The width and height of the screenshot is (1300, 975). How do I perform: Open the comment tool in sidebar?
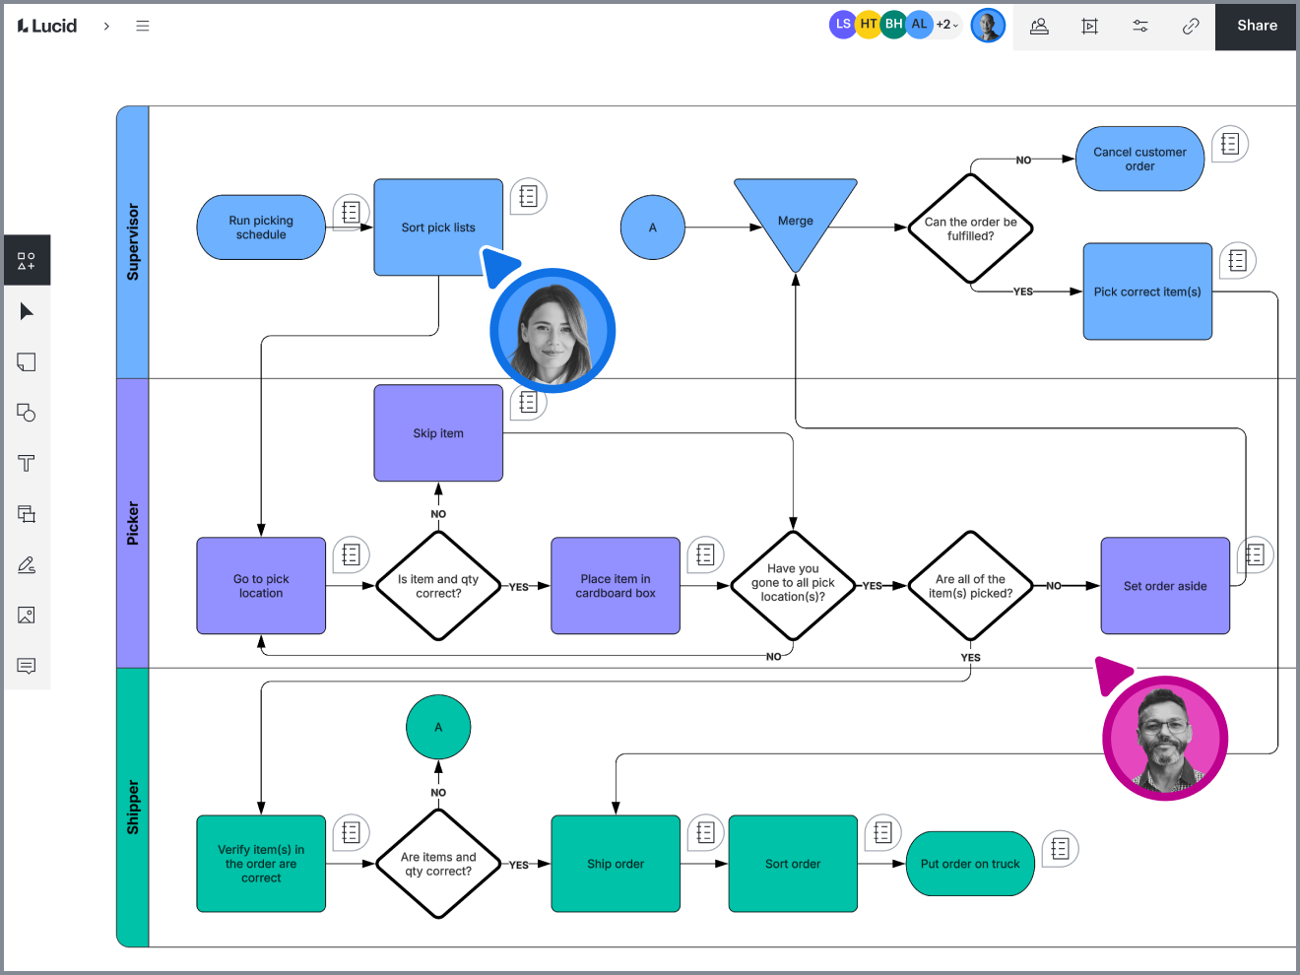point(27,666)
